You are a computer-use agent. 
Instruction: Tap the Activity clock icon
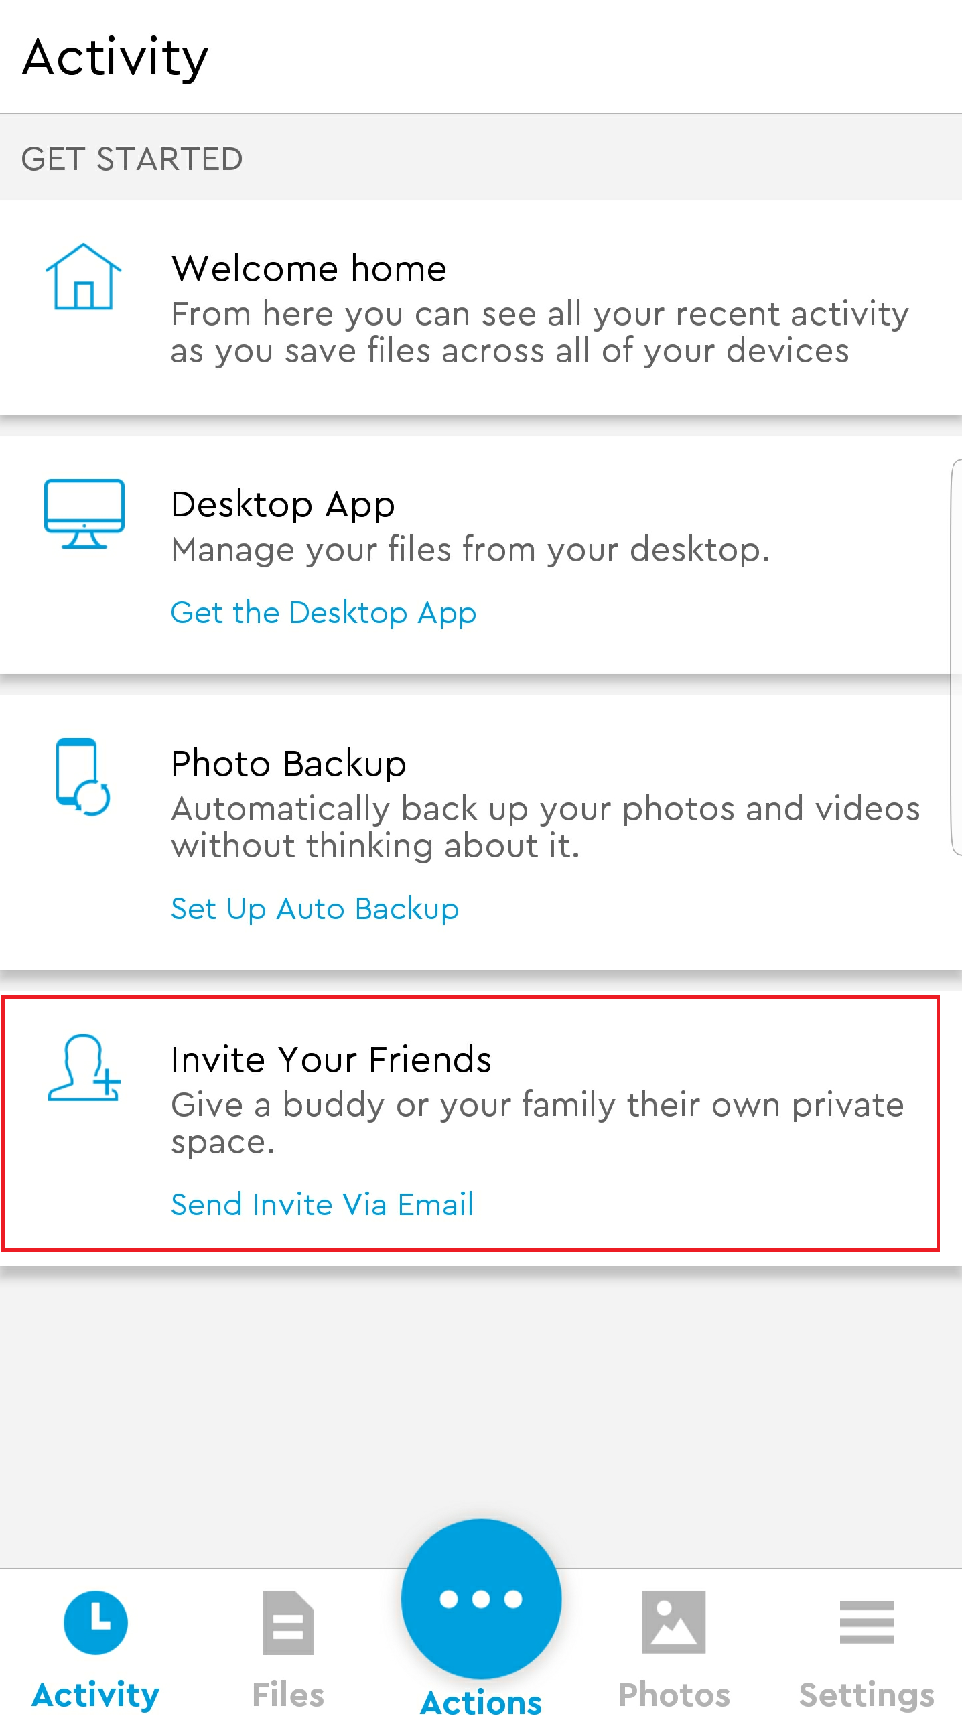[x=96, y=1622]
